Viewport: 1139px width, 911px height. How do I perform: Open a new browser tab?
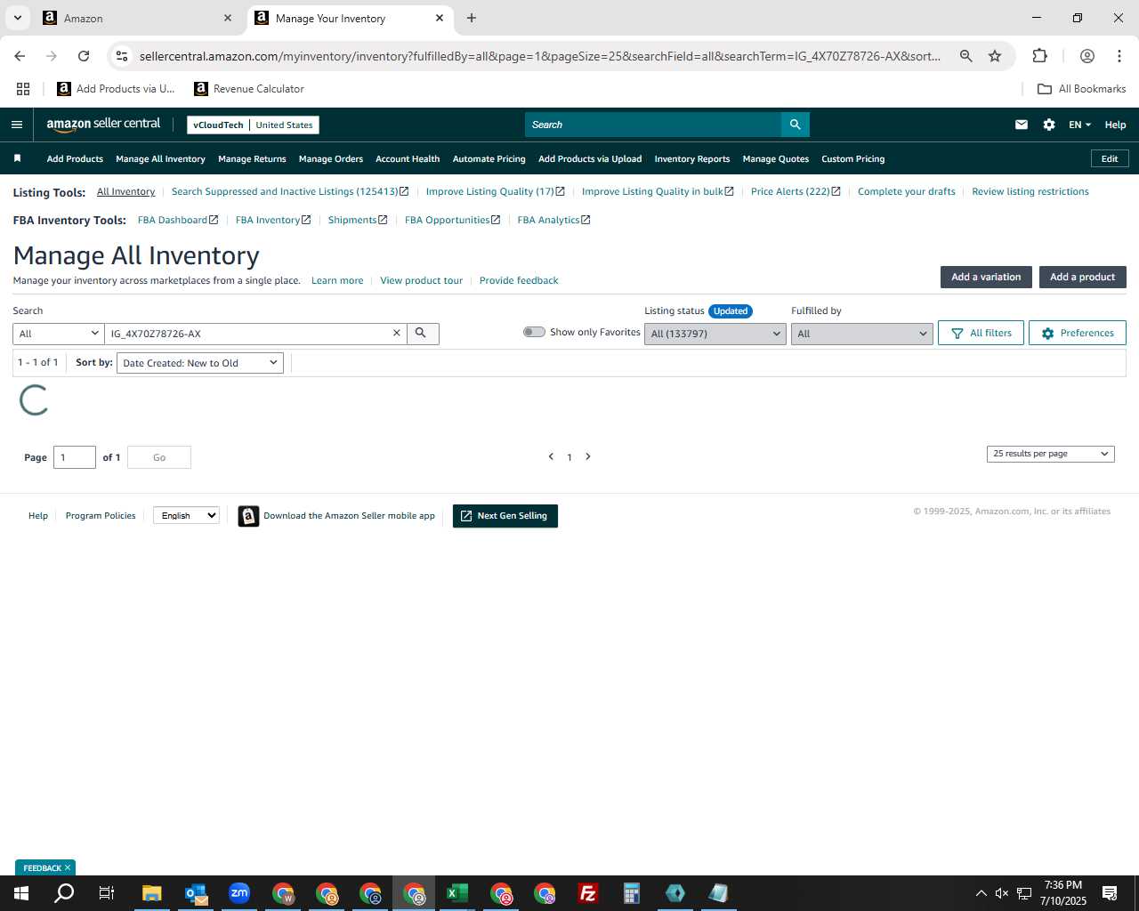472,18
